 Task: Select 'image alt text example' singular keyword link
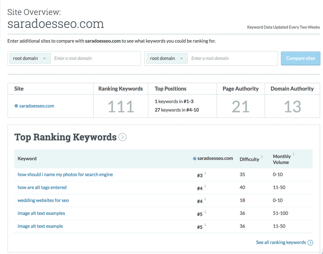(40, 226)
